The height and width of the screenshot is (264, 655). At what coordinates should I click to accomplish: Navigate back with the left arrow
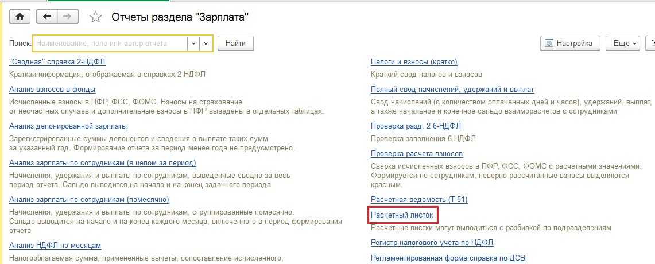pos(47,17)
